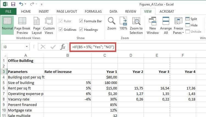The width and height of the screenshot is (206, 117).
Task: Set zoom to 100%
Action: point(123,24)
